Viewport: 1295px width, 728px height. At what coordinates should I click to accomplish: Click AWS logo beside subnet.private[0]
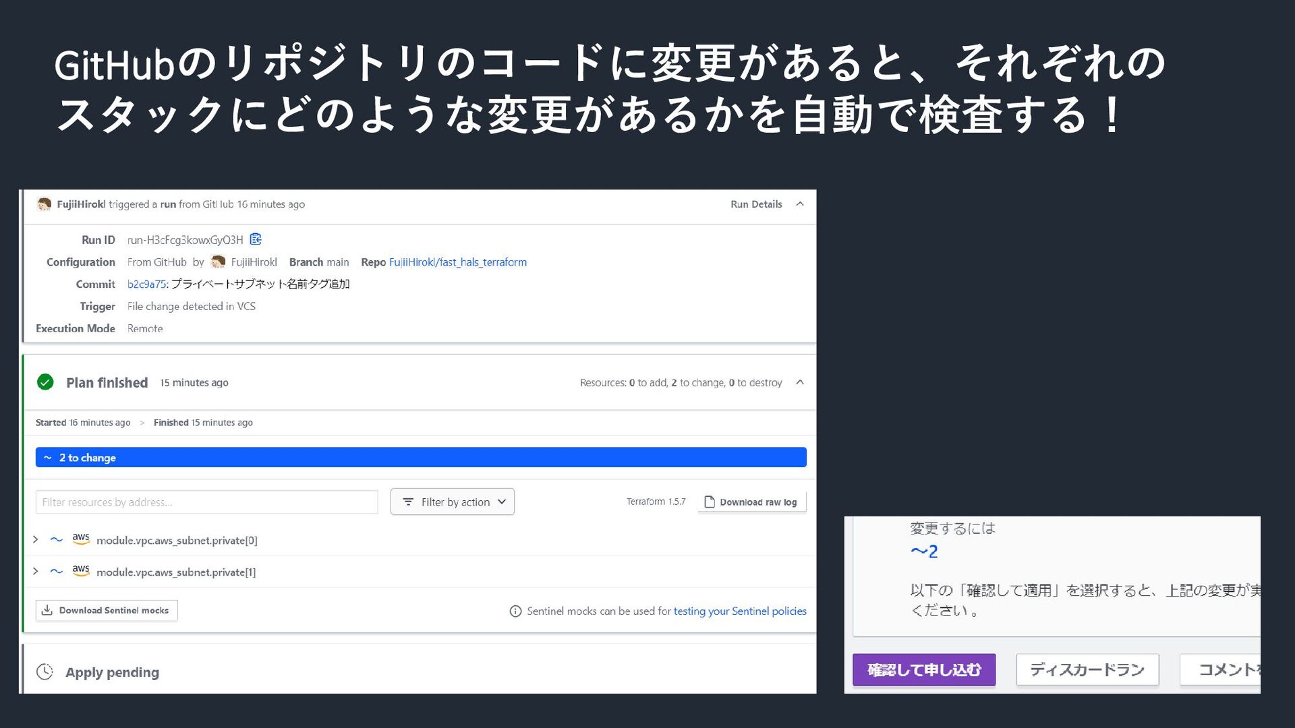coord(81,539)
